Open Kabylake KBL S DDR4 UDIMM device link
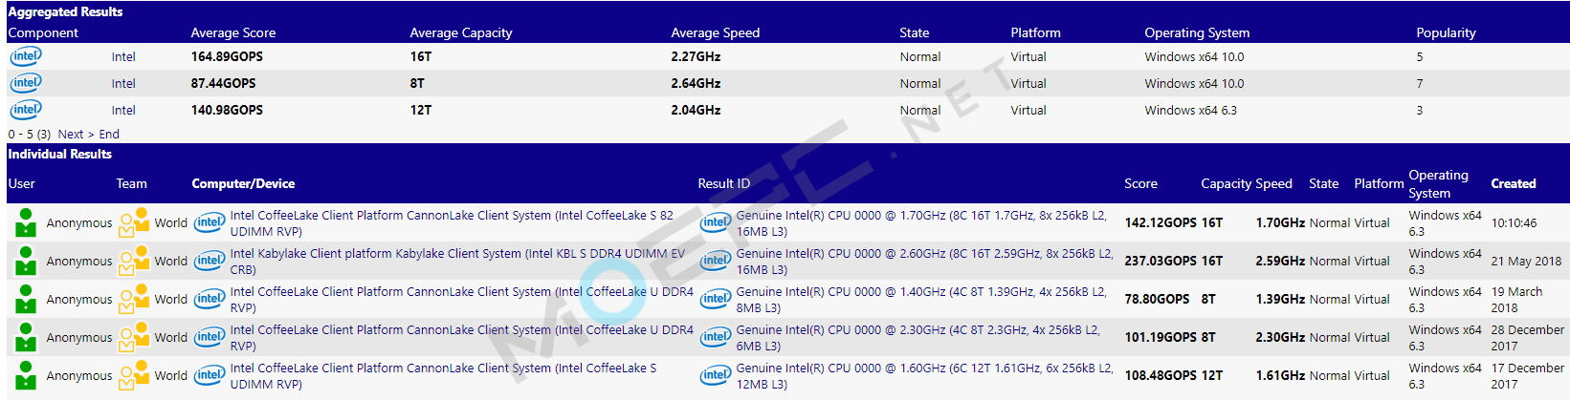This screenshot has width=1570, height=400. [x=457, y=262]
